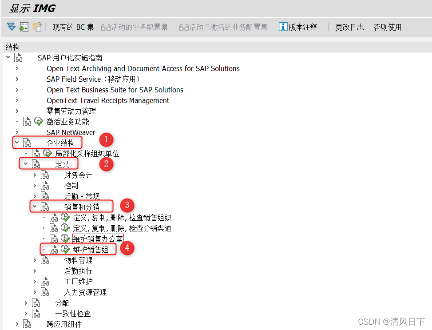Open documentation icon for SAP 用户化实施指南
Viewport: 432px width, 330px height.
point(19,58)
